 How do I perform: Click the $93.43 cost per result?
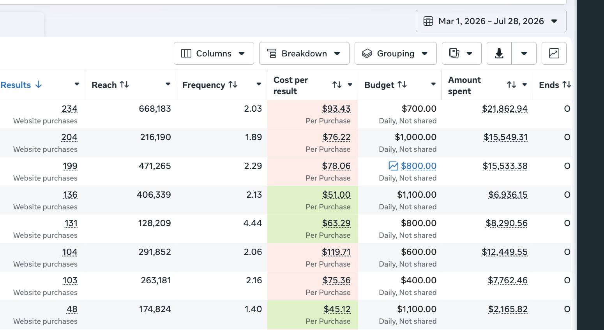point(336,109)
